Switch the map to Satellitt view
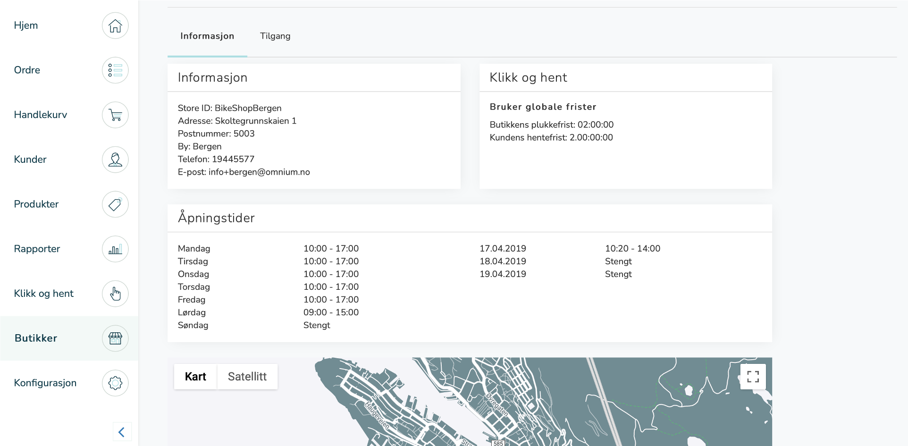This screenshot has width=908, height=446. [x=247, y=377]
